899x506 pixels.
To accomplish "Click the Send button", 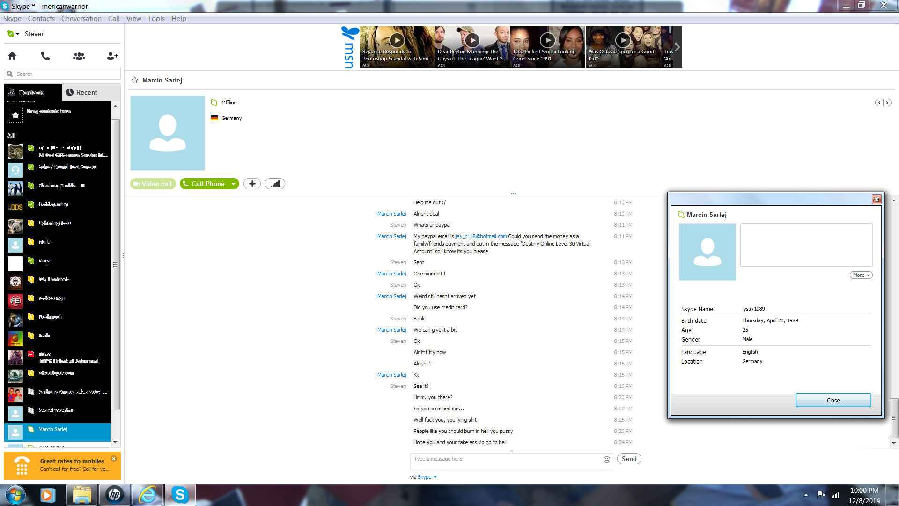I will [629, 459].
